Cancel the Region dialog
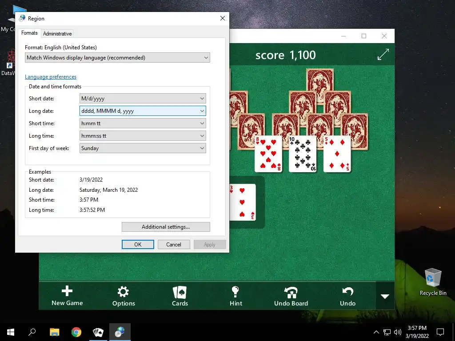 [x=174, y=245]
